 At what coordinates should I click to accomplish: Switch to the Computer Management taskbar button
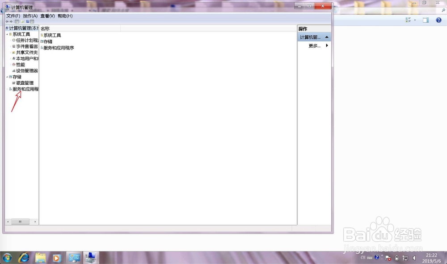74,258
